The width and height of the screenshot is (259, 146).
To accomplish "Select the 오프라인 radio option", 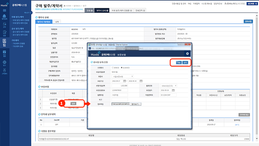I will (122, 67).
